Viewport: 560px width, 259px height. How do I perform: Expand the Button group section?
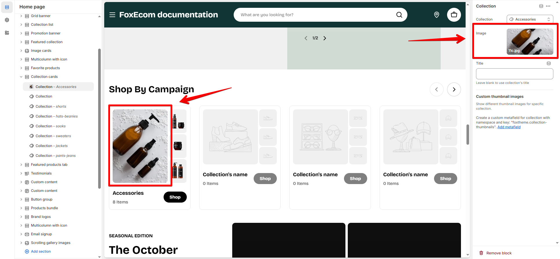pos(21,199)
